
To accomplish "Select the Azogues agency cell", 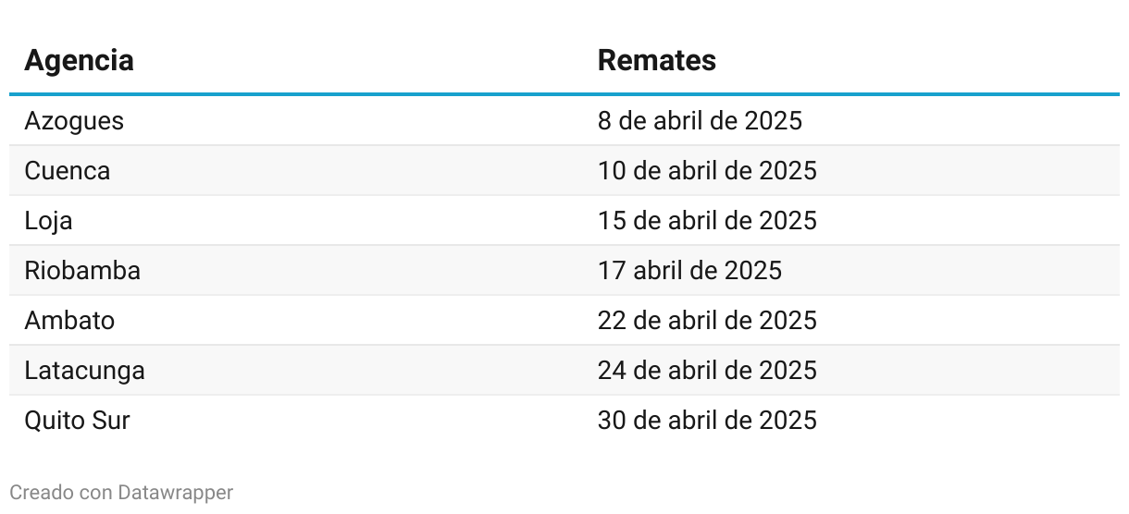I will pos(74,121).
